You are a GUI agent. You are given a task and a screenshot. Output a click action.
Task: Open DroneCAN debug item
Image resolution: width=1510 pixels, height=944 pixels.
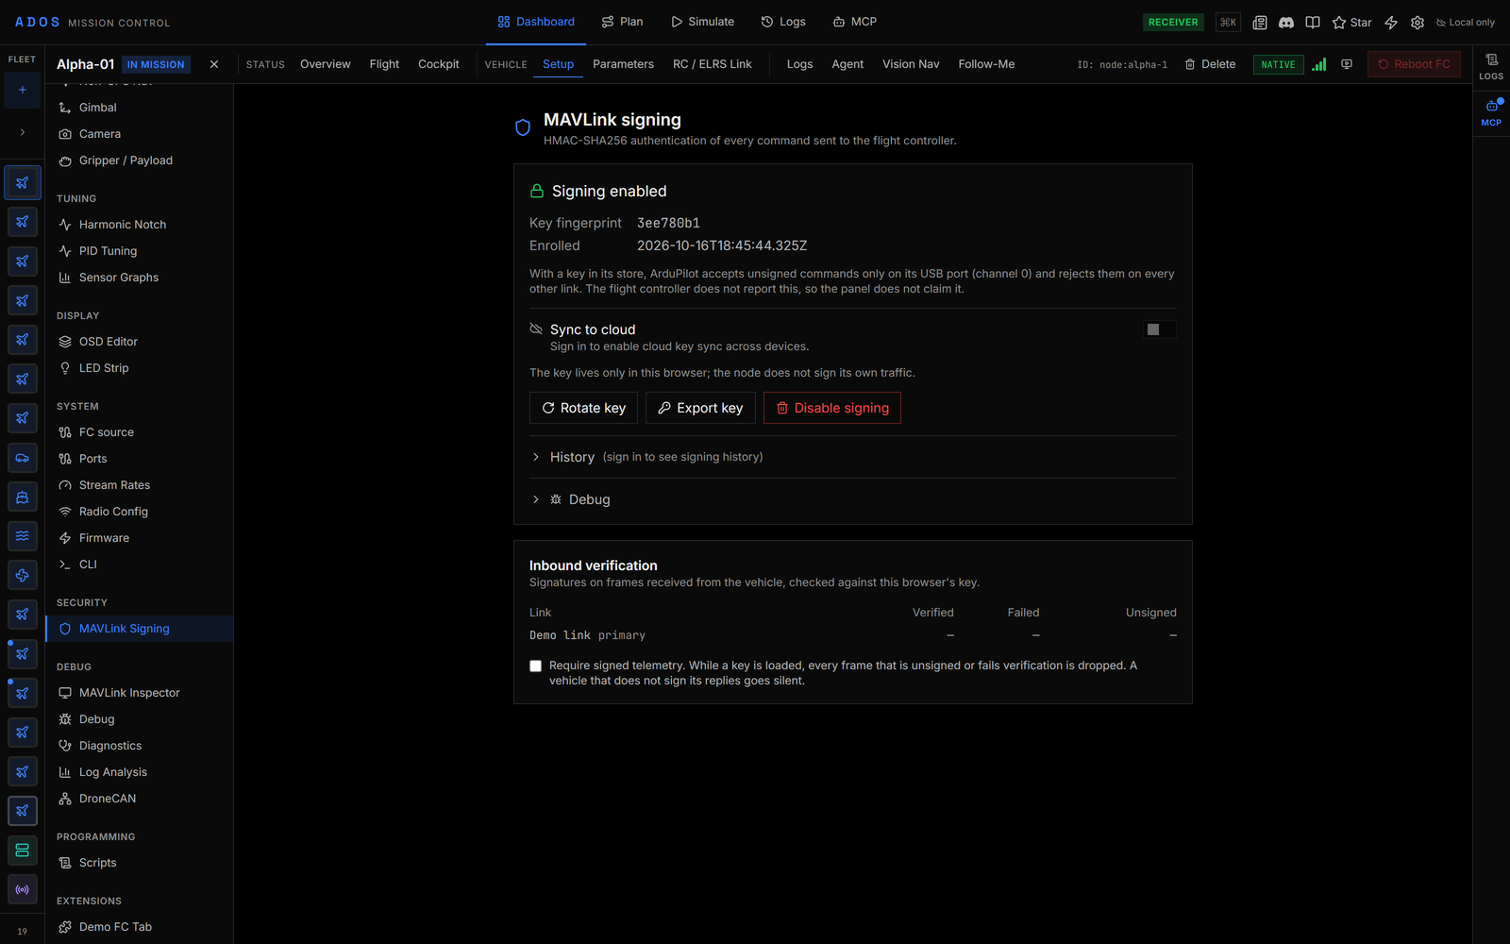(x=139, y=799)
